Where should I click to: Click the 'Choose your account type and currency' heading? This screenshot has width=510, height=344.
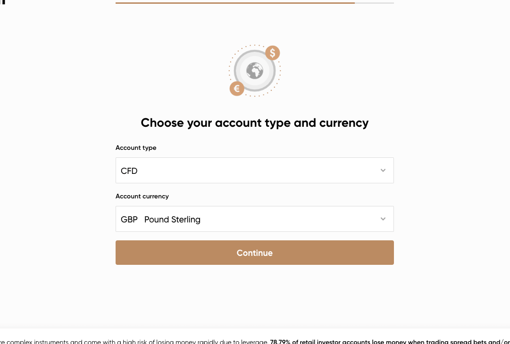point(255,123)
